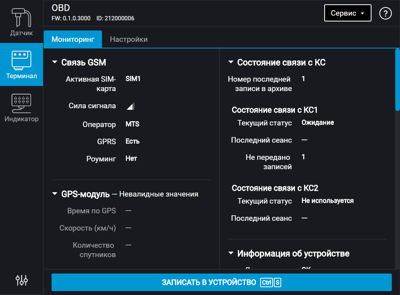Viewport: 400px width, 295px height.
Task: Click the Состояние связи с КС1 heading
Action: [275, 110]
